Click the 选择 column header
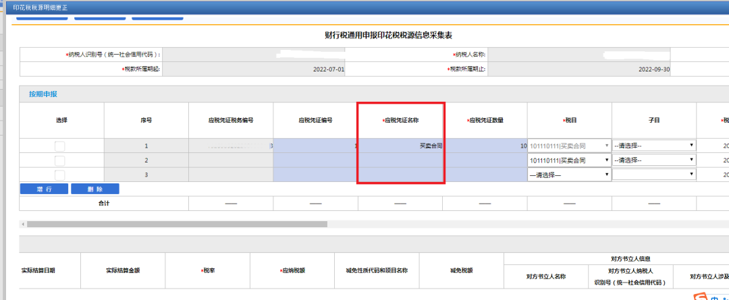729x300 pixels. click(x=61, y=120)
